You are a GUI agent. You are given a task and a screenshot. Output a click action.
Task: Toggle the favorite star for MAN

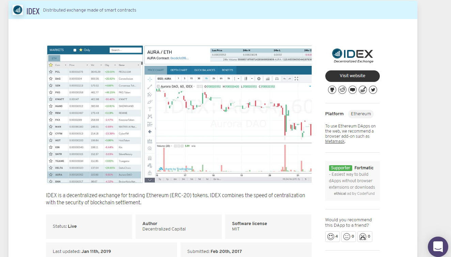coord(51,127)
